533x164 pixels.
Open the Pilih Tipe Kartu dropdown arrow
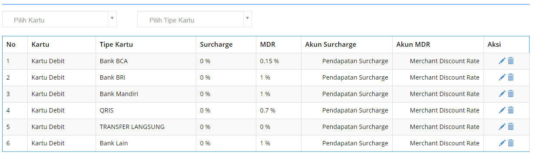point(247,19)
